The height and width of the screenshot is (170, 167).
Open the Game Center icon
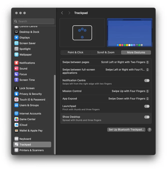(16, 119)
